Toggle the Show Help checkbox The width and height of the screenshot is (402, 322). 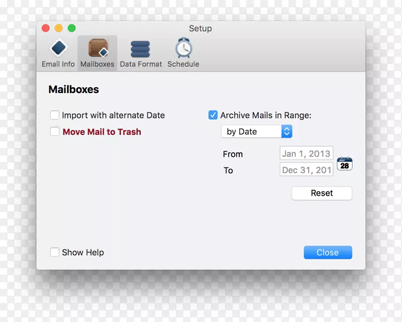tap(55, 253)
